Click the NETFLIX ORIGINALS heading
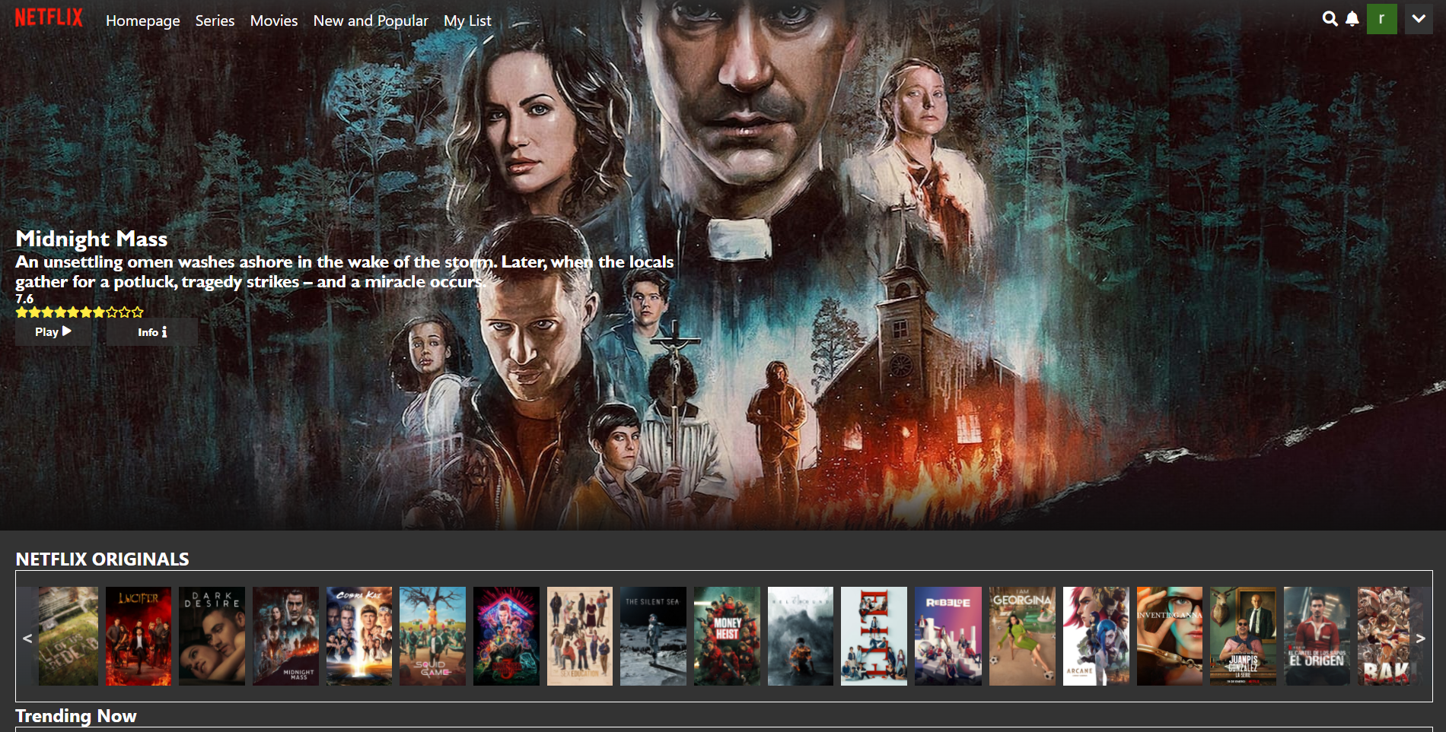The height and width of the screenshot is (732, 1446). [x=103, y=559]
